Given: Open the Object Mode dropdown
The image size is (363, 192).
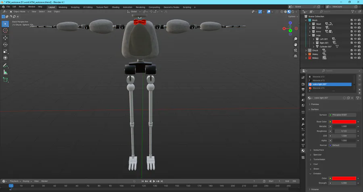Looking at the screenshot, I should (x=19, y=12).
